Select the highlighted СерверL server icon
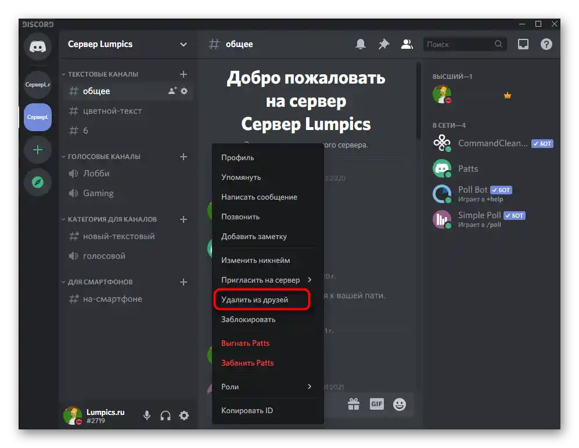The height and width of the screenshot is (448, 579). tap(38, 117)
